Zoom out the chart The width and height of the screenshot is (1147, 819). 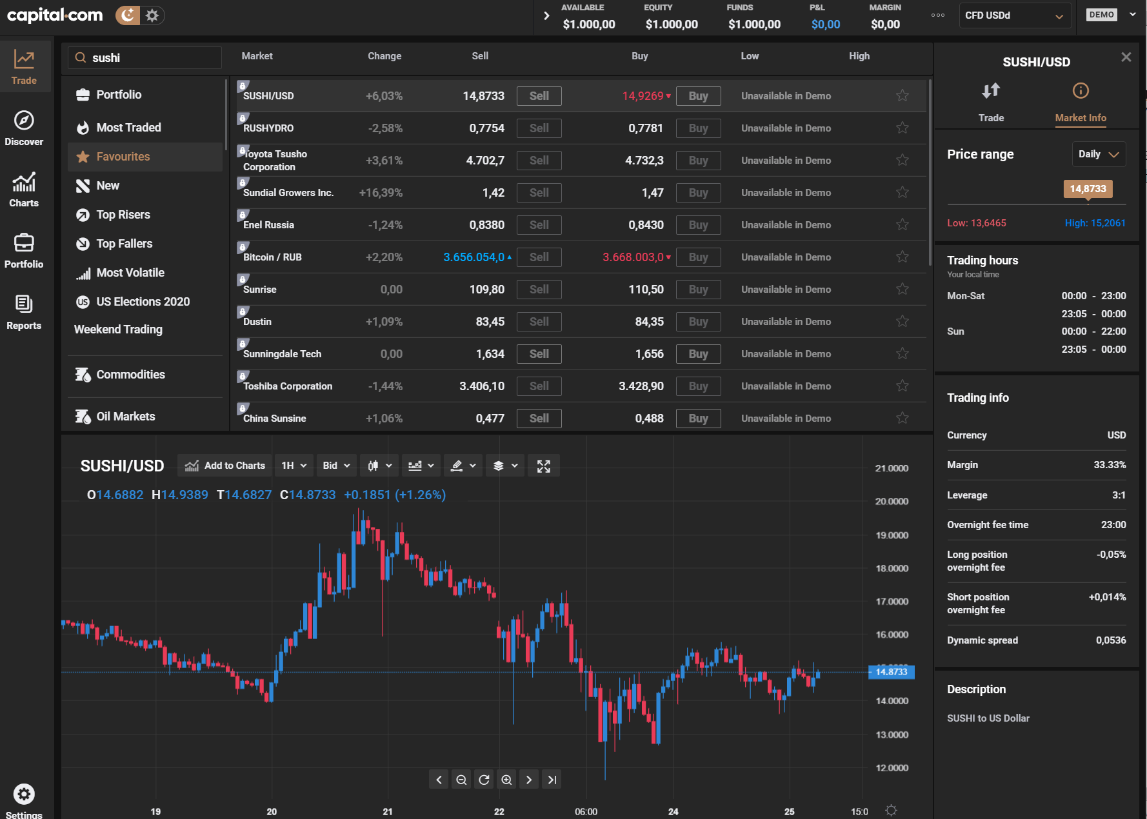(461, 780)
